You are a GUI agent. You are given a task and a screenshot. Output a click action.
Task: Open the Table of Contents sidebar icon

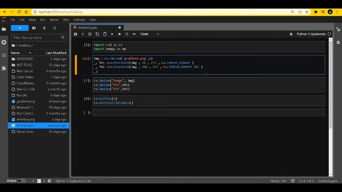point(4,55)
